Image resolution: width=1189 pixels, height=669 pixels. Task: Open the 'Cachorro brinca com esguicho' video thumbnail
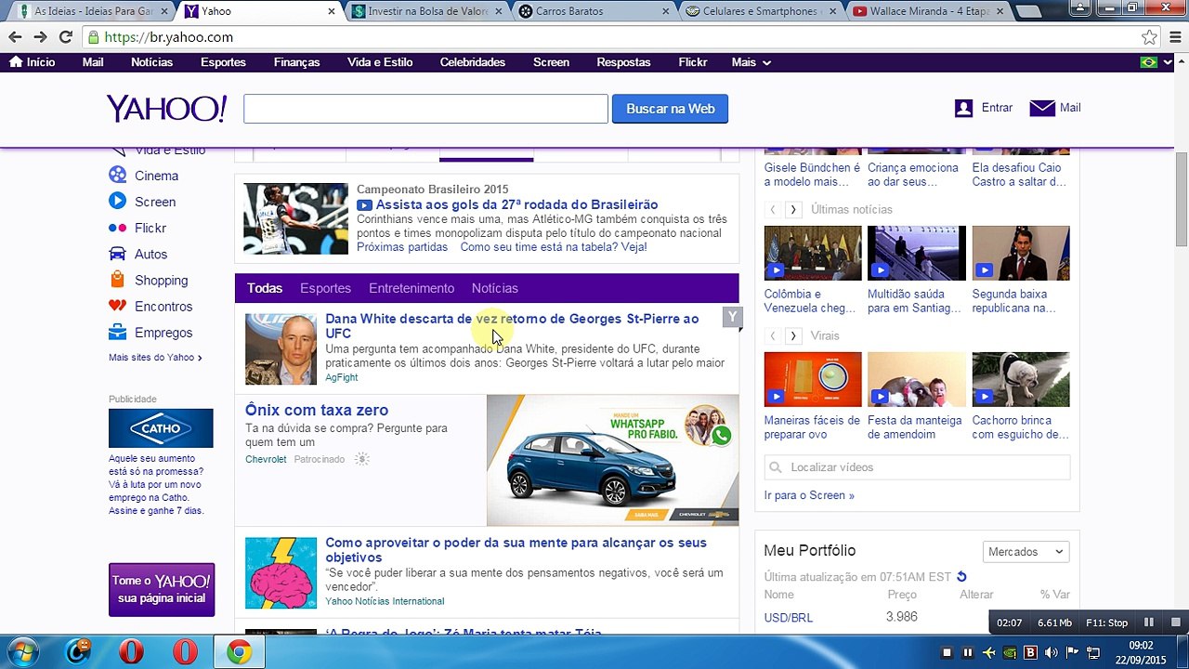point(1020,379)
